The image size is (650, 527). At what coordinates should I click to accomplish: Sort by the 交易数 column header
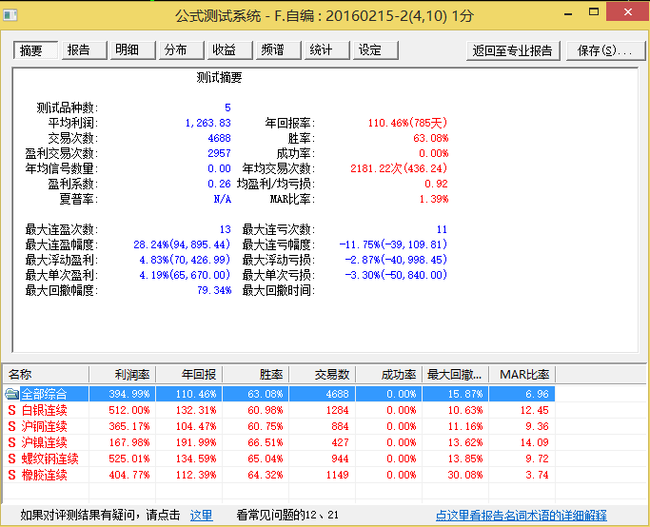(323, 374)
